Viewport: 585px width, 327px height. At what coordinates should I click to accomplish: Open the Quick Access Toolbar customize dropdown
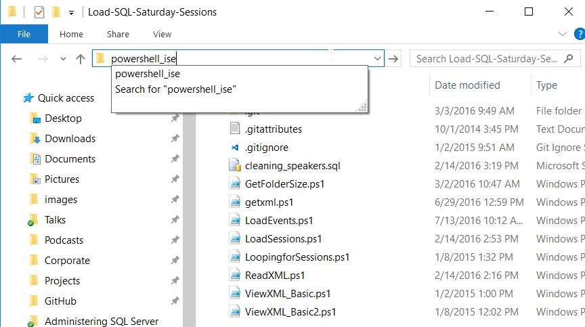(x=71, y=12)
